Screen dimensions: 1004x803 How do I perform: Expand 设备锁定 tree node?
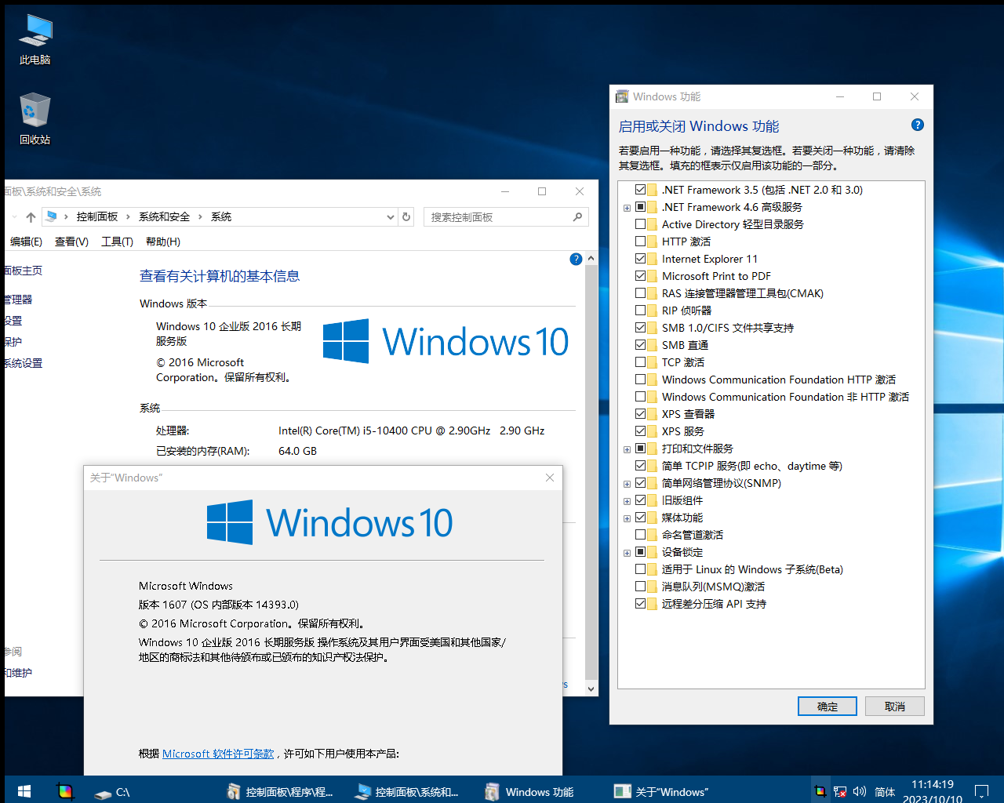tap(627, 553)
